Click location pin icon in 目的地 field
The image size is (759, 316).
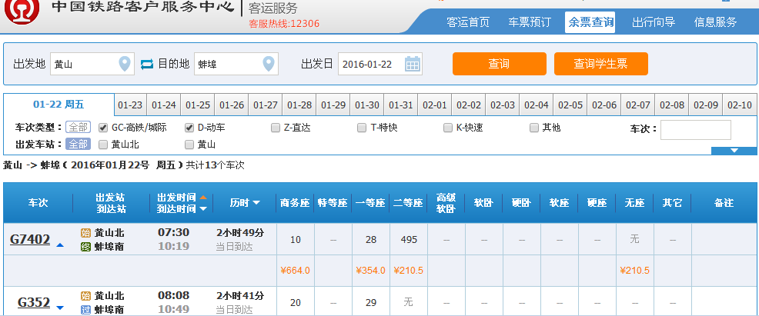268,64
